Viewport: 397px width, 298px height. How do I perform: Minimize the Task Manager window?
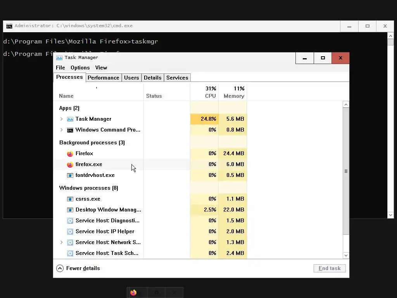[x=305, y=58]
